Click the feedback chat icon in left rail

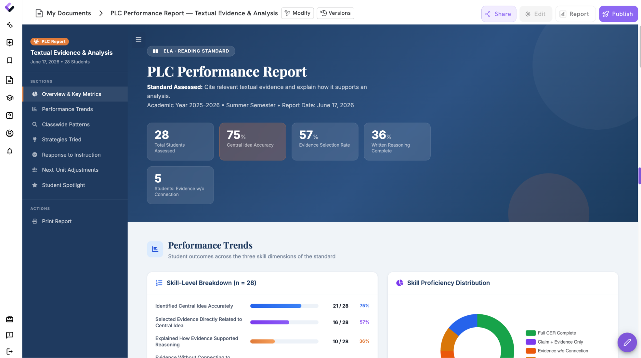click(x=10, y=335)
